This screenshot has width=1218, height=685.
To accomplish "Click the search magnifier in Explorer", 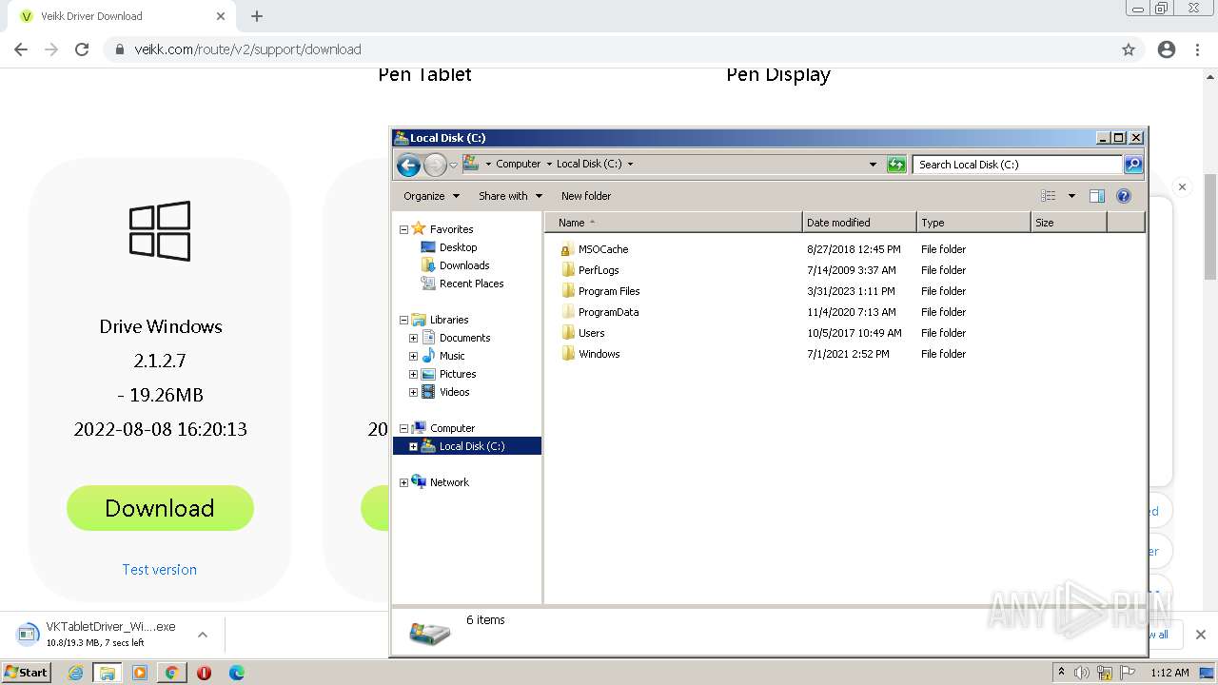I will click(x=1133, y=165).
